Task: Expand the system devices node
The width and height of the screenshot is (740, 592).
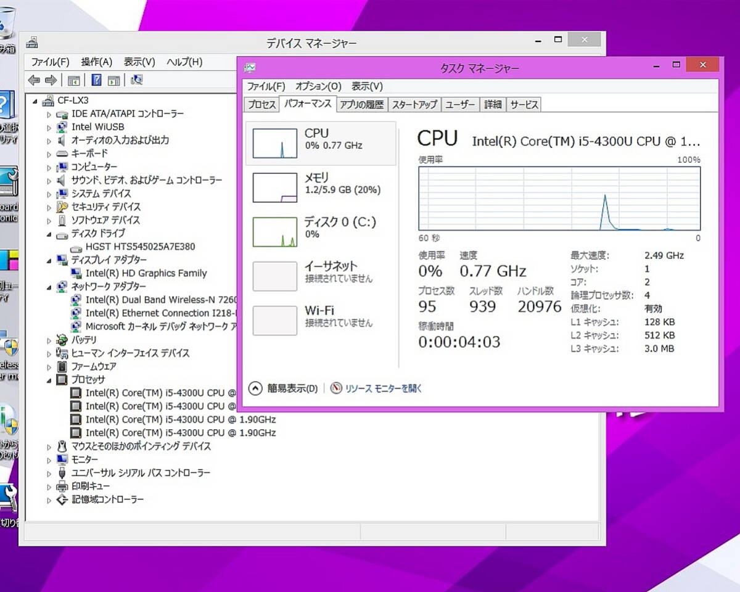Action: click(x=49, y=194)
